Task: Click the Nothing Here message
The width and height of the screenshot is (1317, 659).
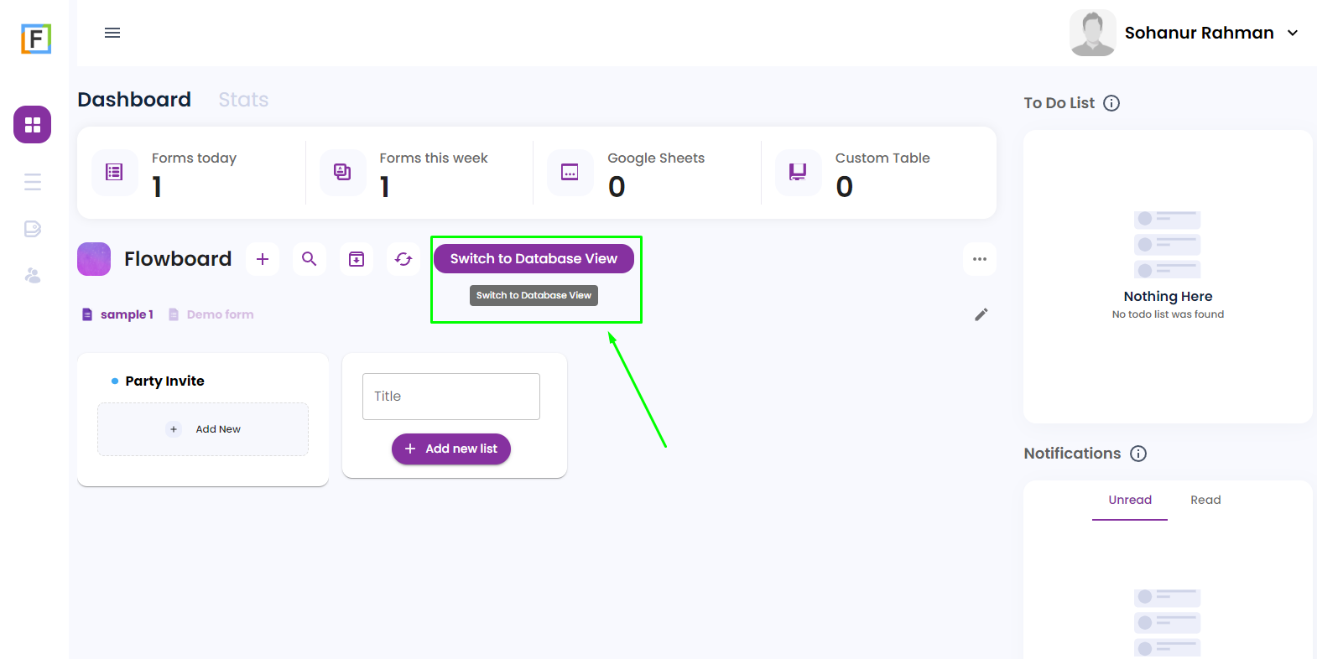Action: [x=1168, y=297]
